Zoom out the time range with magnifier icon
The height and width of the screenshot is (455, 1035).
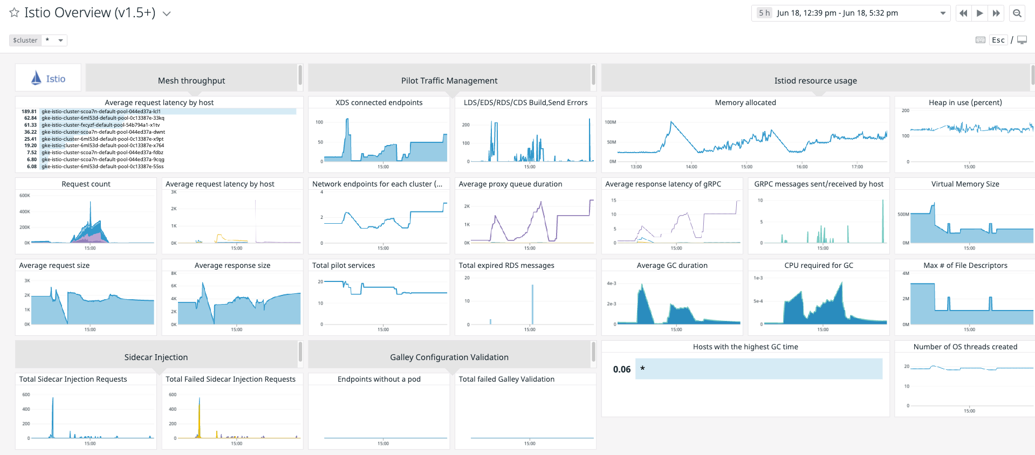[1017, 13]
